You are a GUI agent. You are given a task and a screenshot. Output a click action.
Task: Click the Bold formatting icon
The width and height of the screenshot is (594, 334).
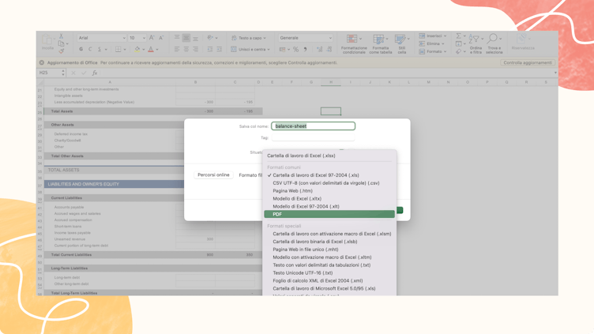81,49
